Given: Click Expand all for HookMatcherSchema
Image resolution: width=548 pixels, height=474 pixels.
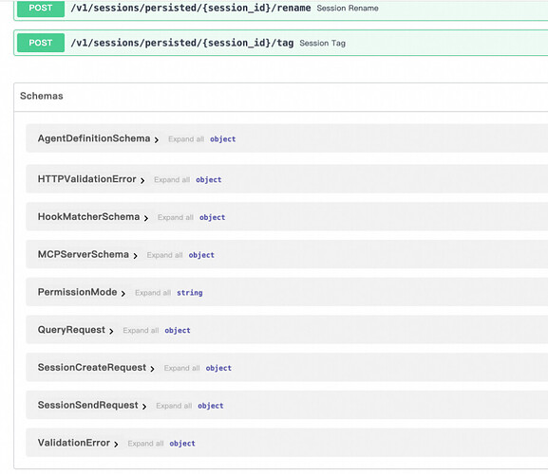Looking at the screenshot, I should (x=175, y=217).
